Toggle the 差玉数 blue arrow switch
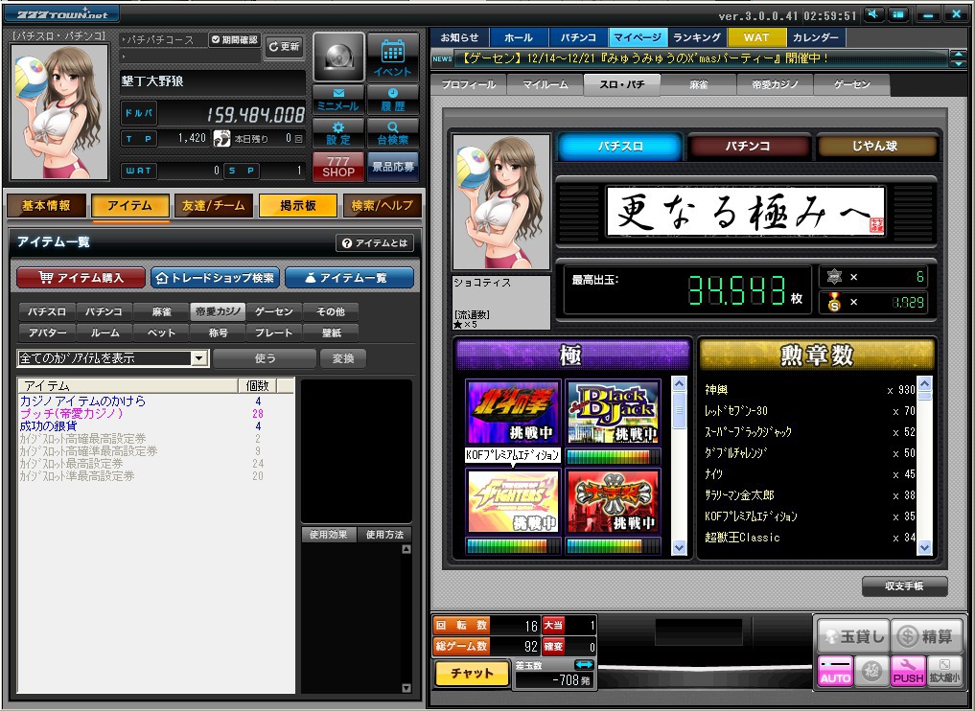The width and height of the screenshot is (975, 711). tap(584, 665)
